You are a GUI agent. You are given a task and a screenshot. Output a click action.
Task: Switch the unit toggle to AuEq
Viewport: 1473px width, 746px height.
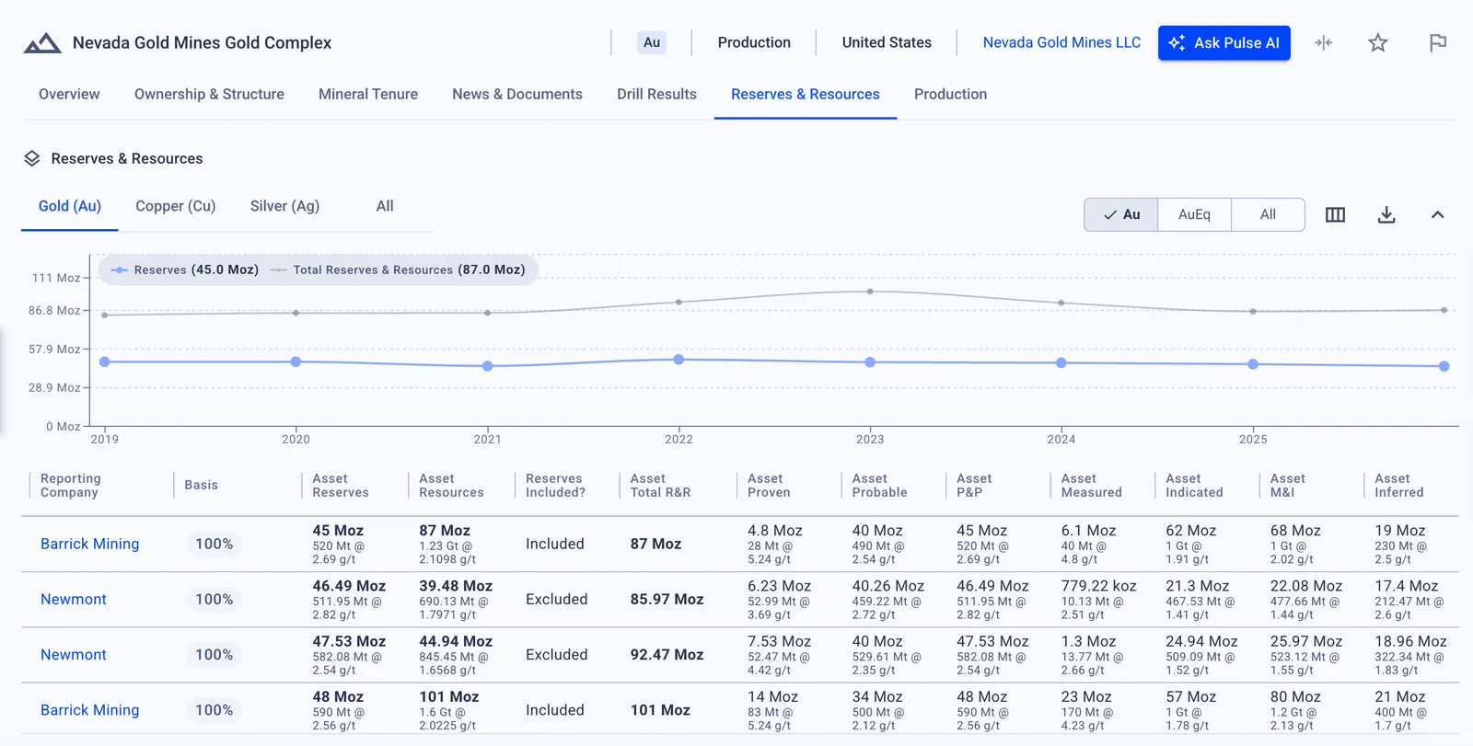(x=1194, y=214)
